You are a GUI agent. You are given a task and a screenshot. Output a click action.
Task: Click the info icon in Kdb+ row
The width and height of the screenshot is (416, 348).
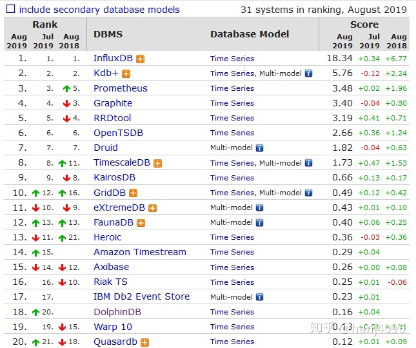[x=308, y=73]
